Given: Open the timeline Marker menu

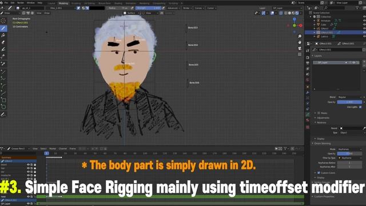Looking at the screenshot, I should 53,149.
